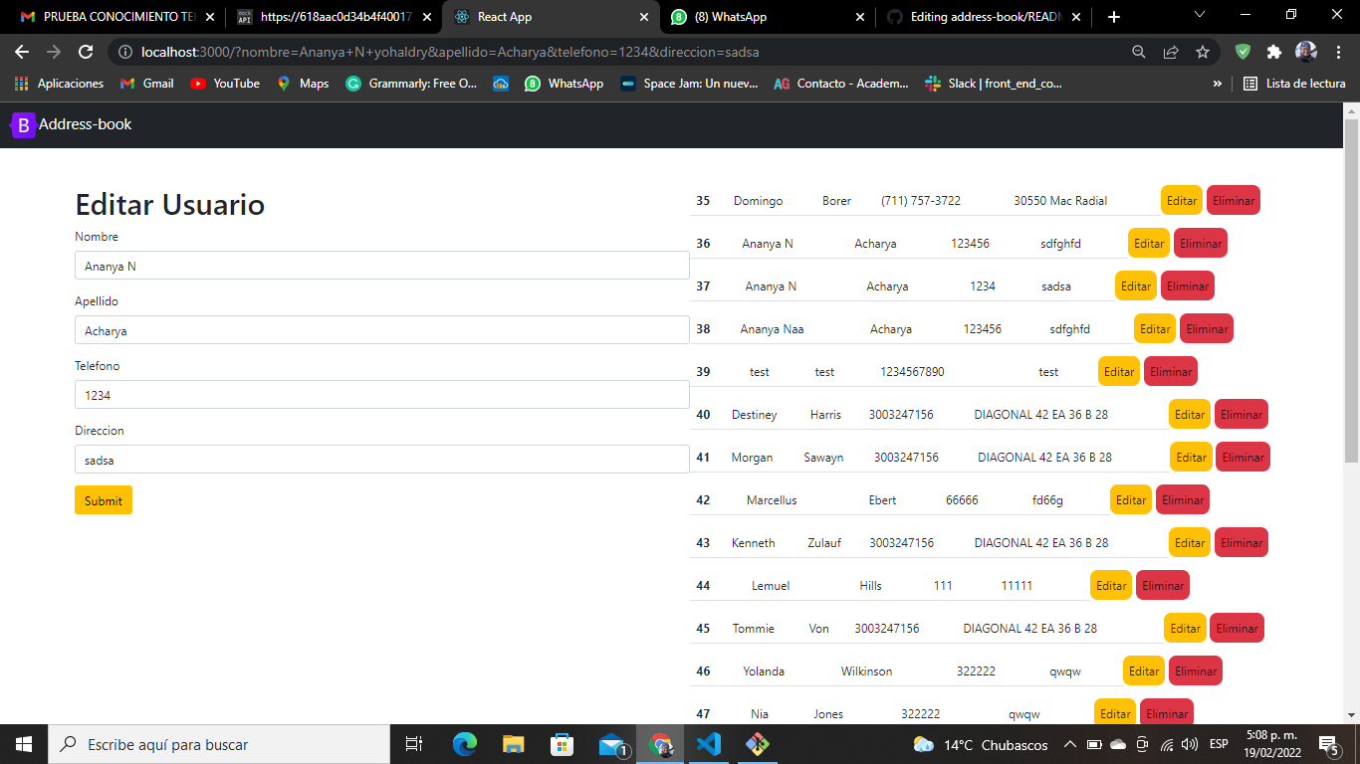
Task: Open Visual Studio Code from the taskbar
Action: (709, 743)
